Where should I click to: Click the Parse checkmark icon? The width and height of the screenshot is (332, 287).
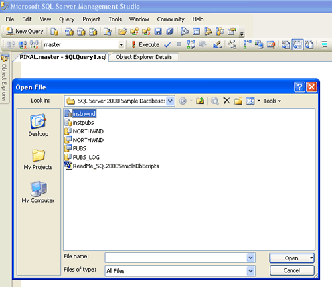click(x=167, y=45)
